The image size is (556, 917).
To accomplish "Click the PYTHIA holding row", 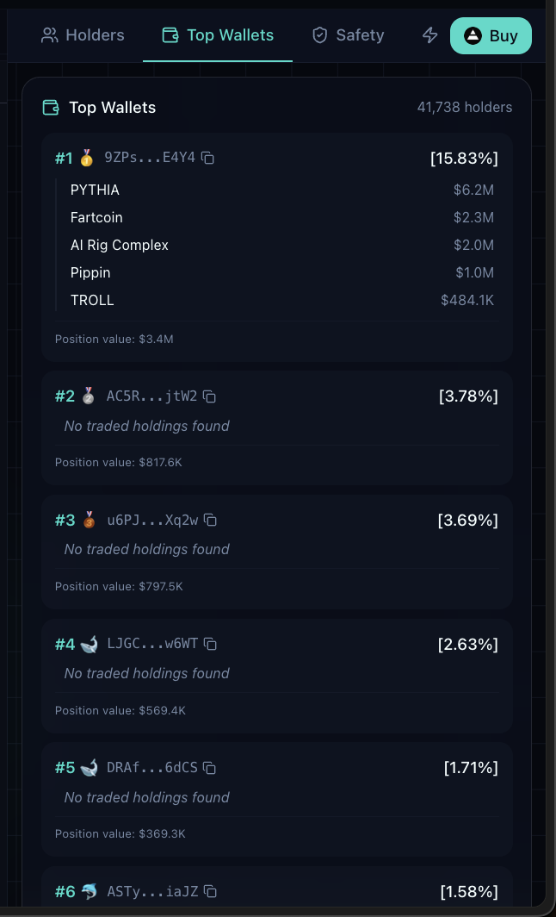I will [x=95, y=190].
